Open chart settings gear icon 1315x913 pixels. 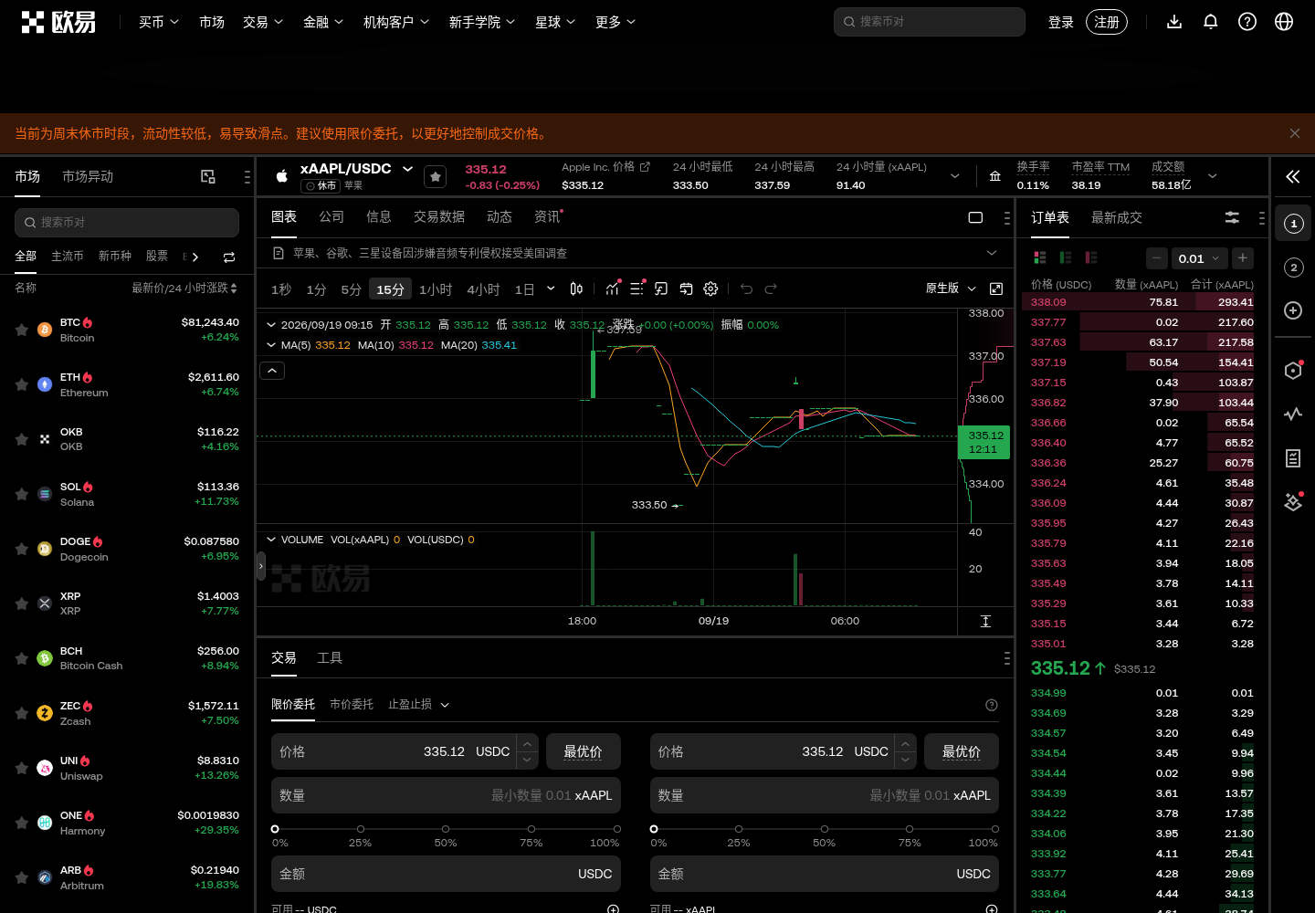pos(710,289)
